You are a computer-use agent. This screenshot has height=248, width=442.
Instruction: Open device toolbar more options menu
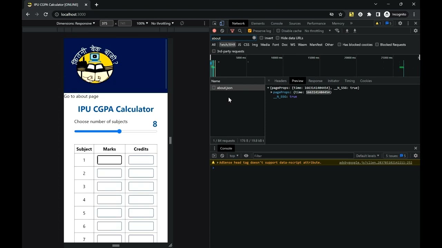(x=204, y=23)
